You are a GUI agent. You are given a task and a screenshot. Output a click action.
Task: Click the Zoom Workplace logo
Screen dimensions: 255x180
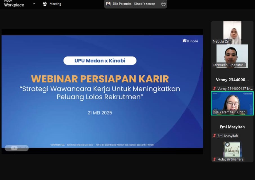pyautogui.click(x=14, y=4)
